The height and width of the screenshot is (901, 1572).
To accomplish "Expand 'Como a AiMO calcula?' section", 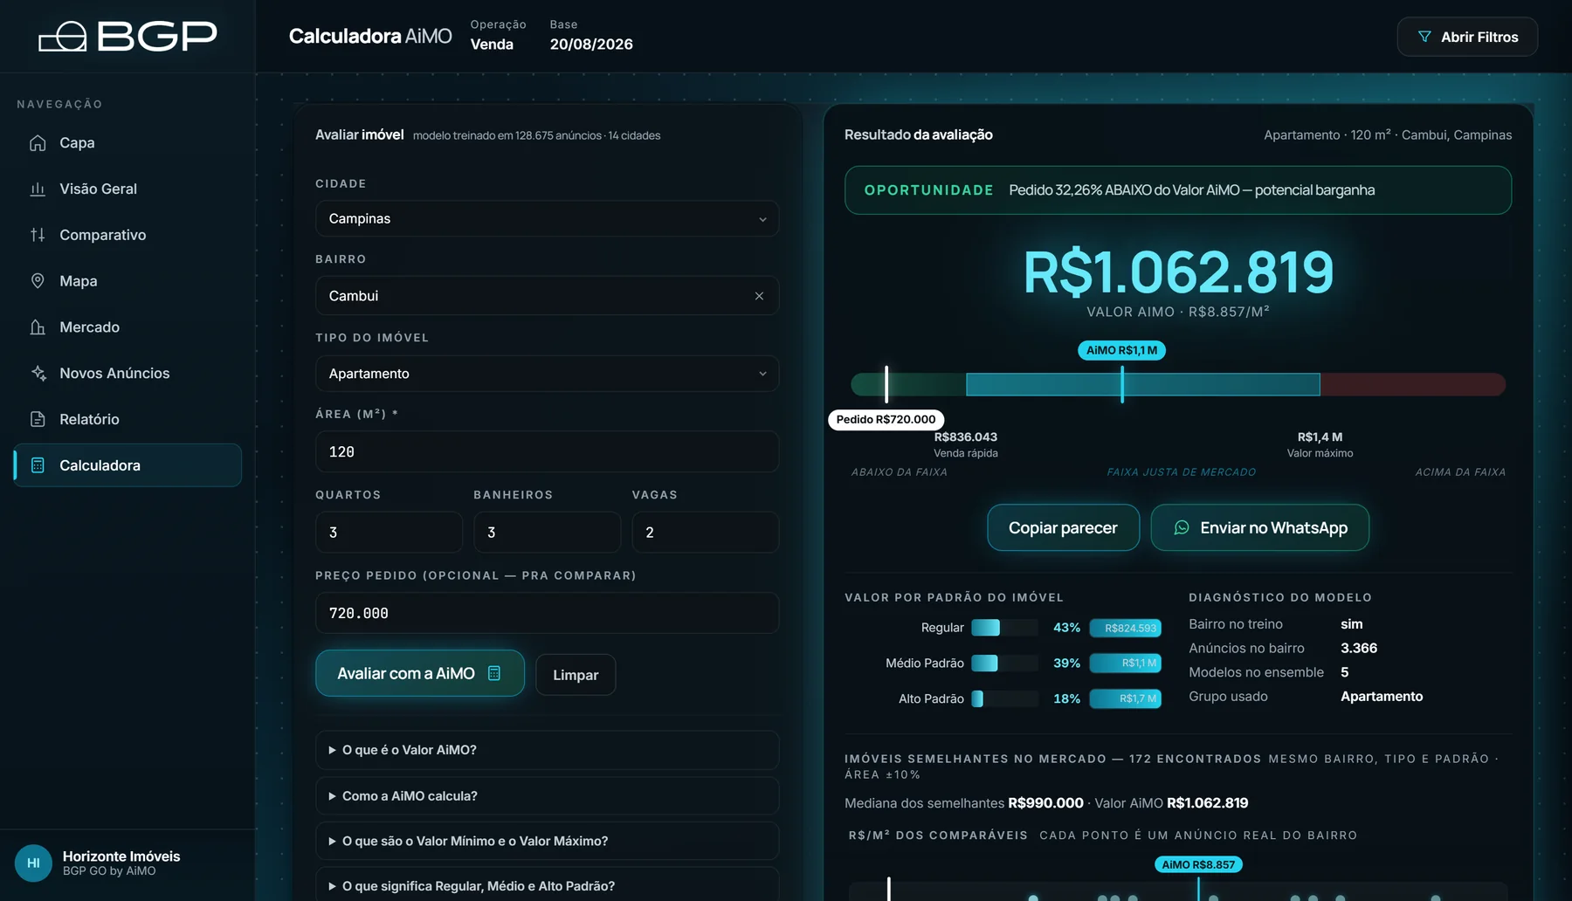I will point(547,796).
